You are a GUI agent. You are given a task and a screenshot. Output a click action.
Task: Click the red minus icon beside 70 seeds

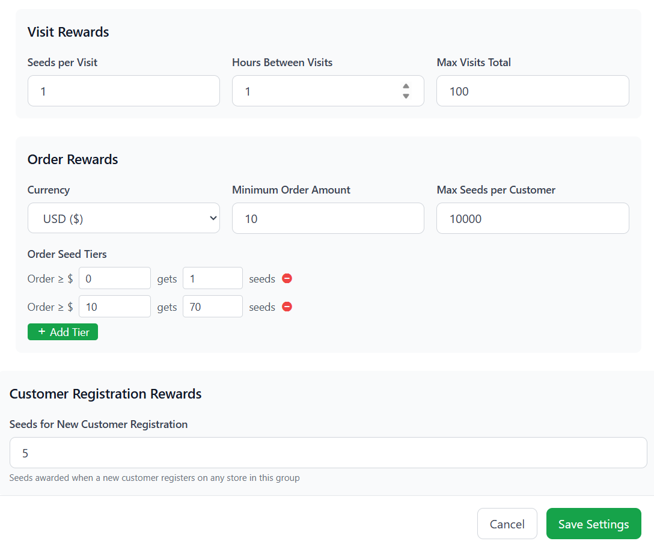pyautogui.click(x=287, y=307)
